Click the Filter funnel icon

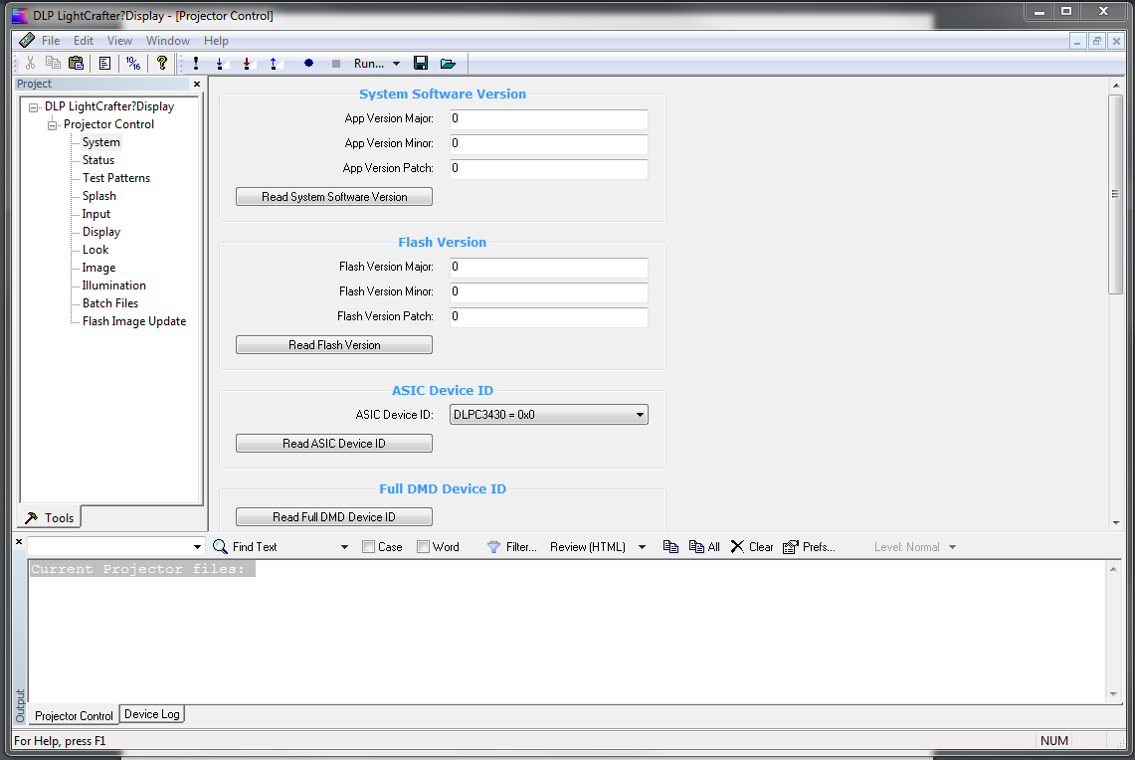[493, 547]
